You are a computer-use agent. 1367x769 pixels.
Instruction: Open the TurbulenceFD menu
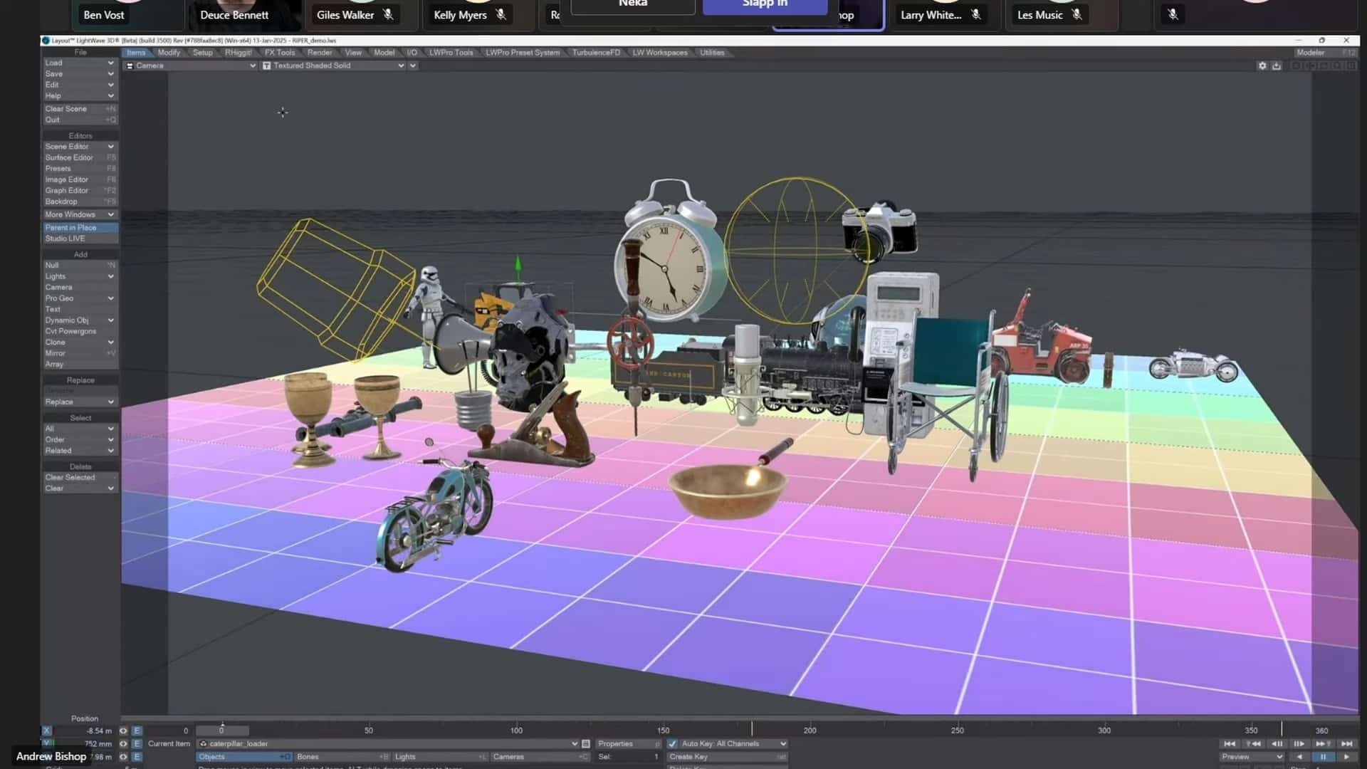point(595,52)
